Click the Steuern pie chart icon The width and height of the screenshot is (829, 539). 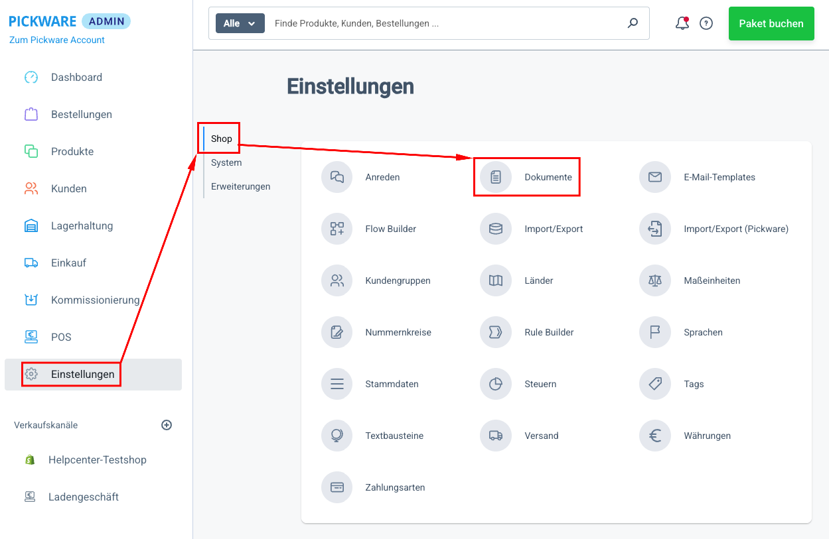click(496, 384)
